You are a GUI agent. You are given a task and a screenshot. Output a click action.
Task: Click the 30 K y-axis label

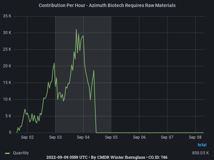pos(7,33)
